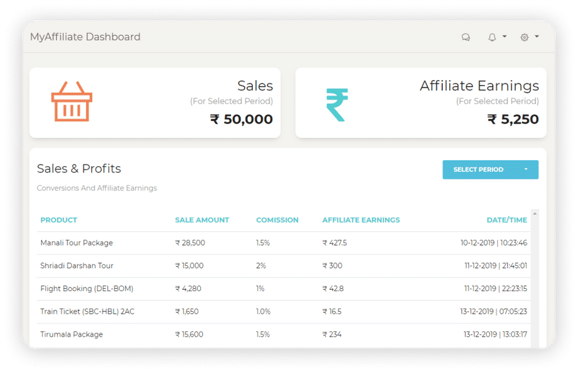The image size is (578, 373).
Task: Open the Flight Booking (DEL-BOM) row
Action: point(87,289)
